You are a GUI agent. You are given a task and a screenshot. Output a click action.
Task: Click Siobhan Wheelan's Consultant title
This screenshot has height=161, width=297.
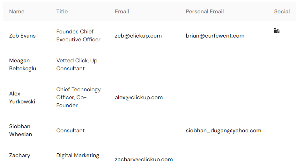coord(71,130)
